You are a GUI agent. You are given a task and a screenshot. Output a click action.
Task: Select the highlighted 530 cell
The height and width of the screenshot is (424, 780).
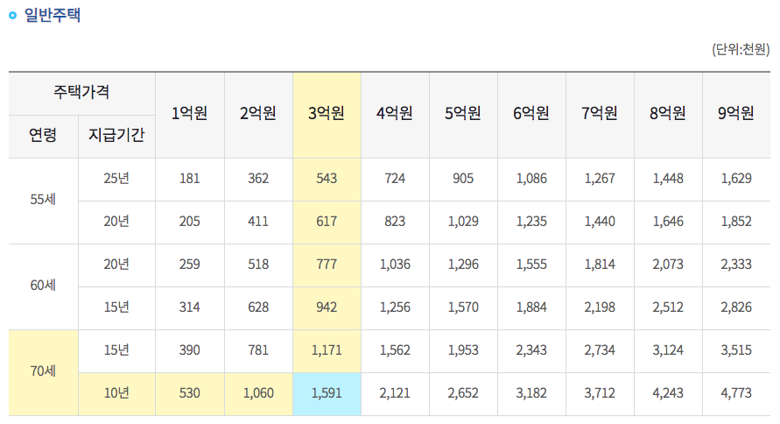[189, 394]
